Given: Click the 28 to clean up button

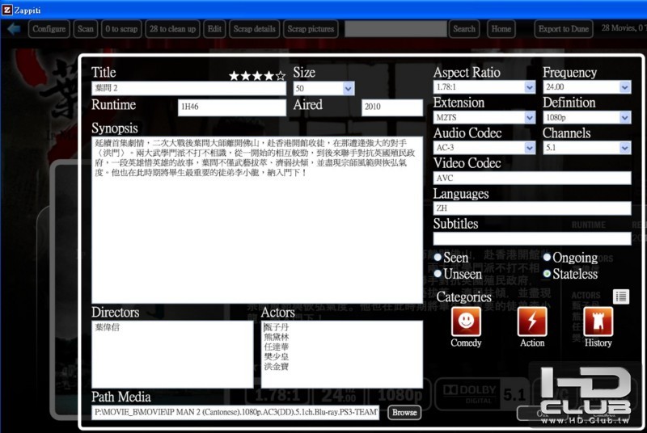Looking at the screenshot, I should [172, 29].
